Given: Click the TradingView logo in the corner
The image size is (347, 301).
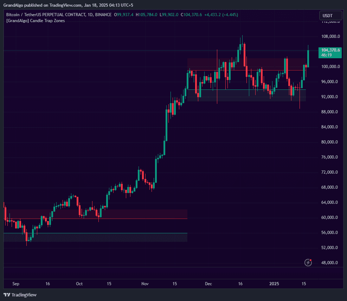Looking at the screenshot, I should 20,295.
